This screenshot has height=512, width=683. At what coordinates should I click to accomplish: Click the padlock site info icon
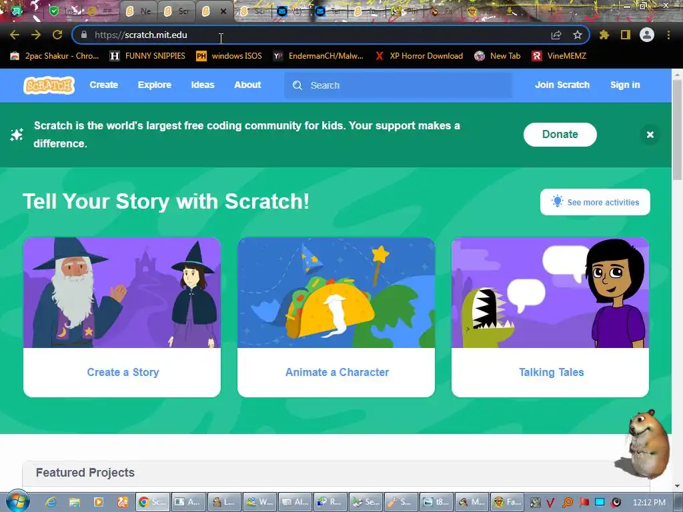tap(84, 35)
